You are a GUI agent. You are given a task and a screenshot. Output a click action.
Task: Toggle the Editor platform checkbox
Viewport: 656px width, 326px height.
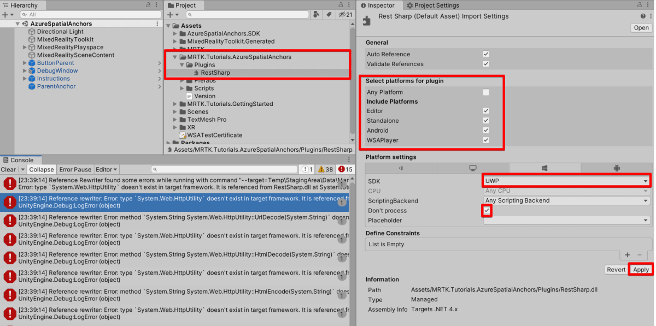coord(486,111)
